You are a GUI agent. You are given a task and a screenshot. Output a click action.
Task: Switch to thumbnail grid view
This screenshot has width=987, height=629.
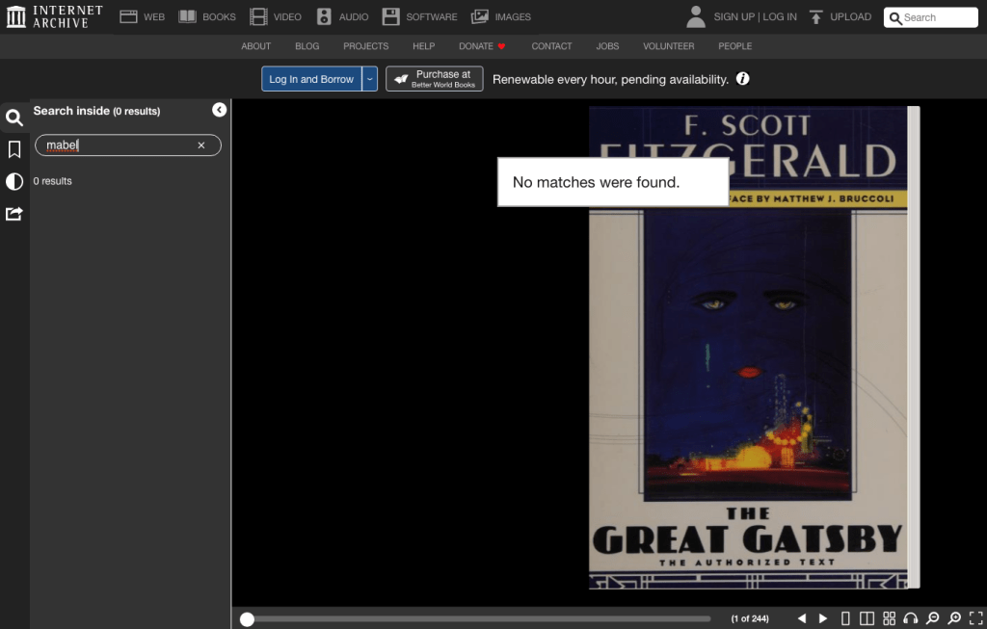click(889, 617)
